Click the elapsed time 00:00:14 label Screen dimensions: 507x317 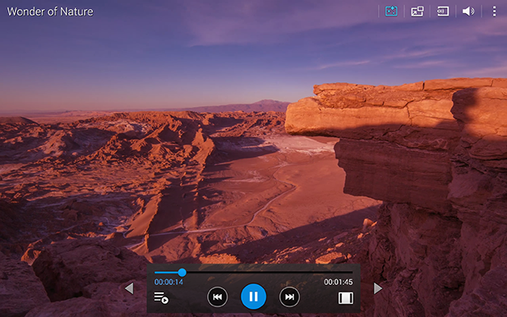168,283
